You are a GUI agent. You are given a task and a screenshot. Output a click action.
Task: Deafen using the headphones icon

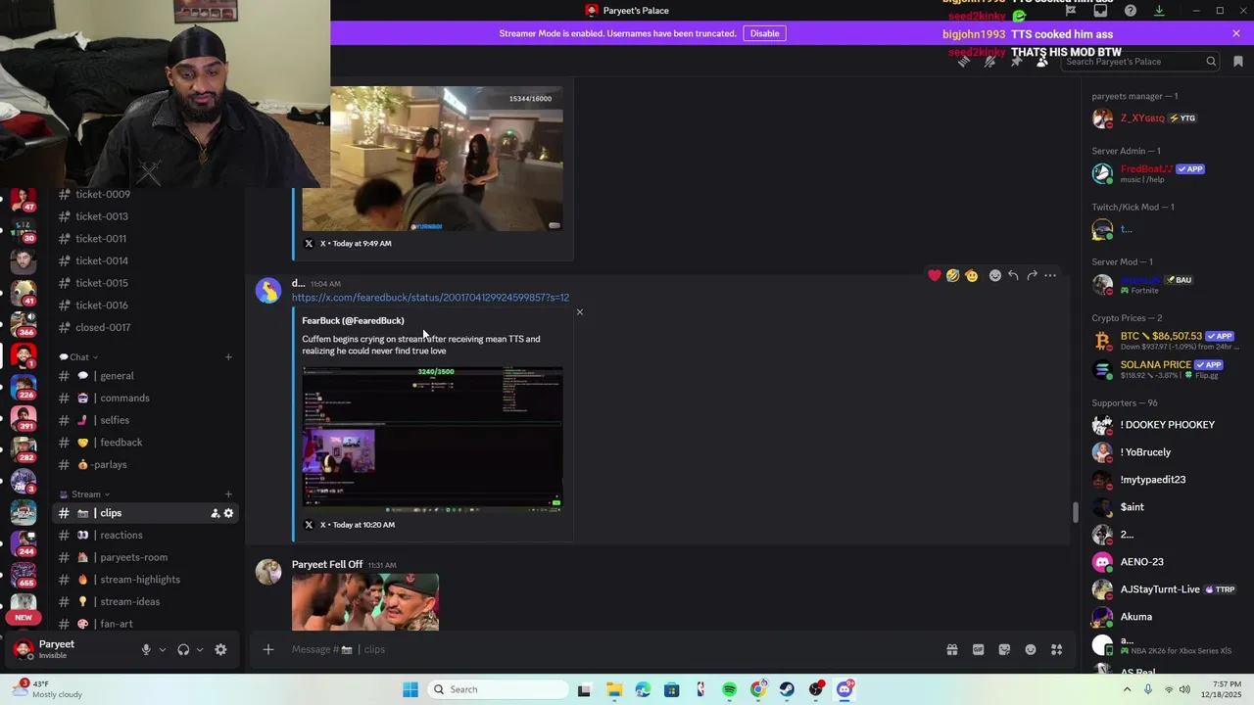(183, 650)
